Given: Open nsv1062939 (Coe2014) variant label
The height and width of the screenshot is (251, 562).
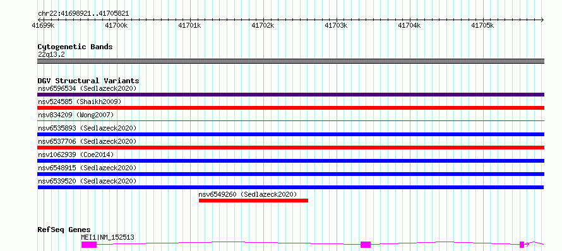Looking at the screenshot, I should pos(76,155).
